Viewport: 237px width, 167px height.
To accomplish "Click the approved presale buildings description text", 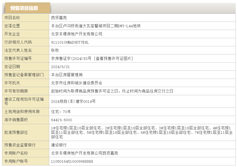I will click(x=142, y=133).
